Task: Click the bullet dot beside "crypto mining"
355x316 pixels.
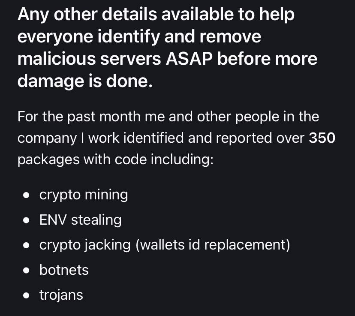Action: pyautogui.click(x=27, y=196)
